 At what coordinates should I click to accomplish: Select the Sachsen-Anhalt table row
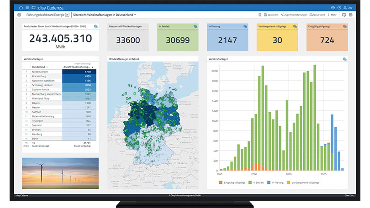tap(59, 89)
